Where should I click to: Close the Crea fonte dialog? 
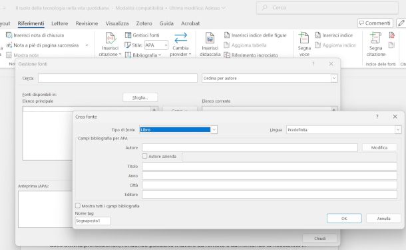point(395,117)
